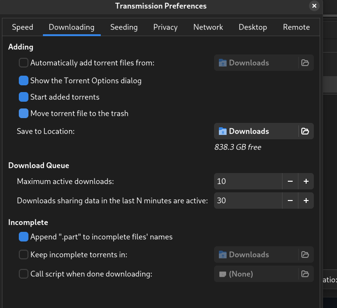Increase the N minutes active value
337x308 pixels.
click(306, 201)
